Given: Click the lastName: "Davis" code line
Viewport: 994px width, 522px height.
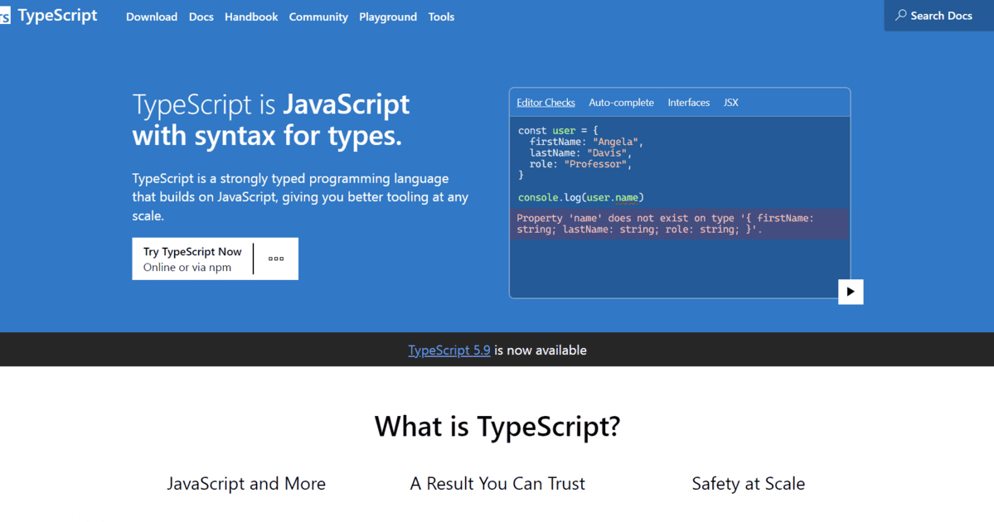Looking at the screenshot, I should pos(580,152).
